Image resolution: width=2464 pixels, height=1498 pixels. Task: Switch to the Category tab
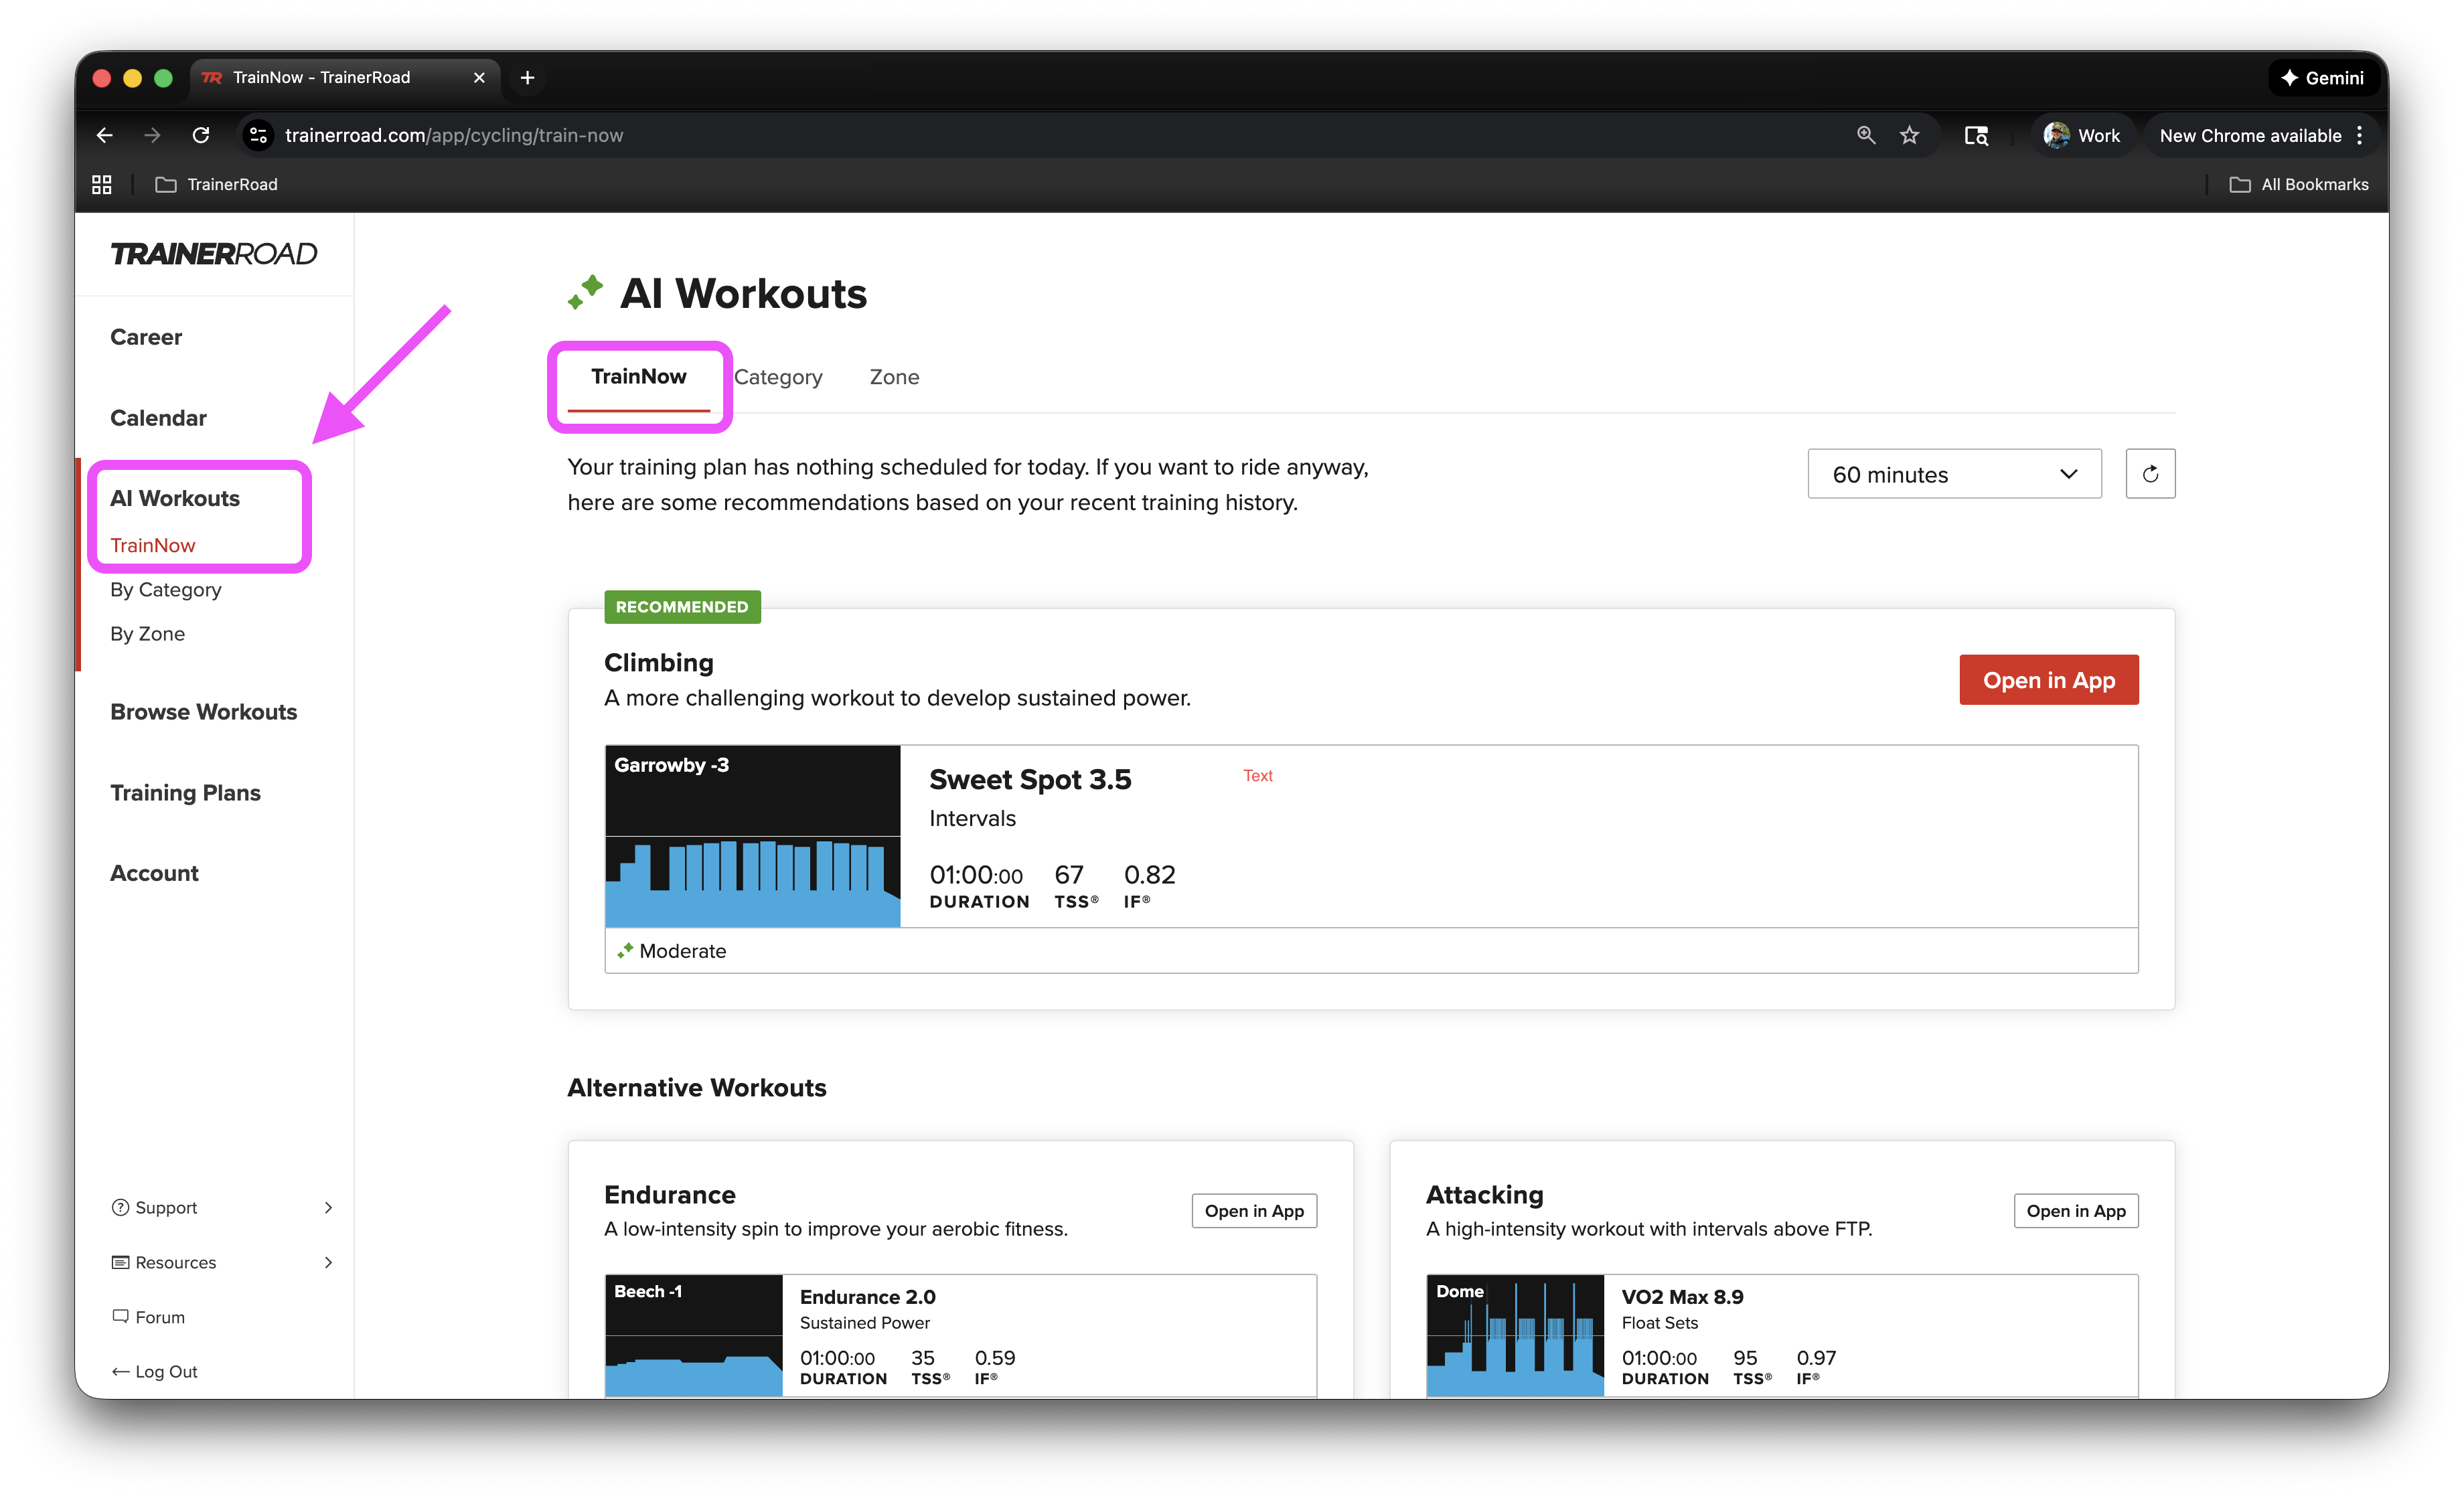778,377
